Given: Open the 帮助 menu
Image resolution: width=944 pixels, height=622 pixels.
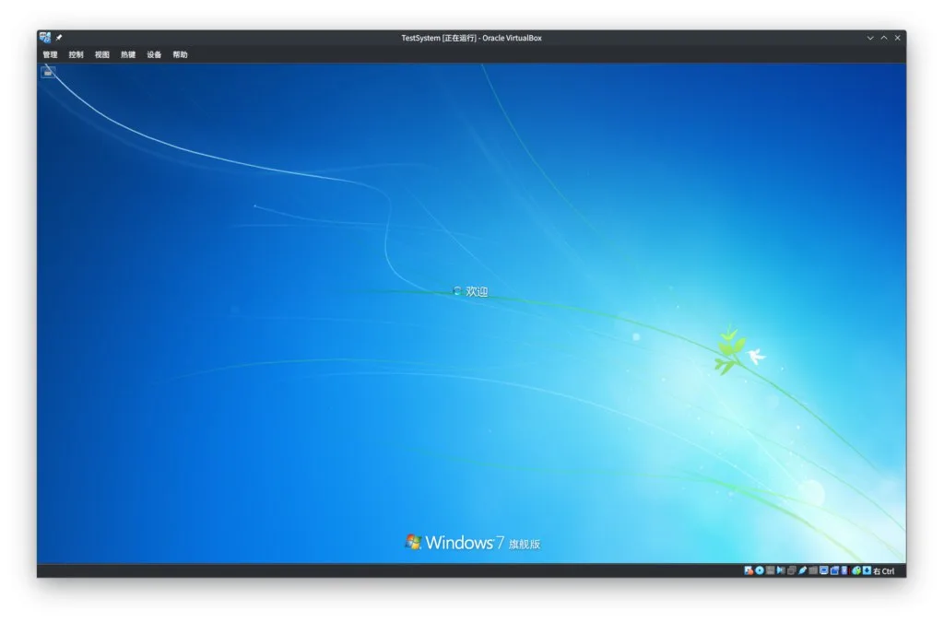Looking at the screenshot, I should [x=180, y=54].
